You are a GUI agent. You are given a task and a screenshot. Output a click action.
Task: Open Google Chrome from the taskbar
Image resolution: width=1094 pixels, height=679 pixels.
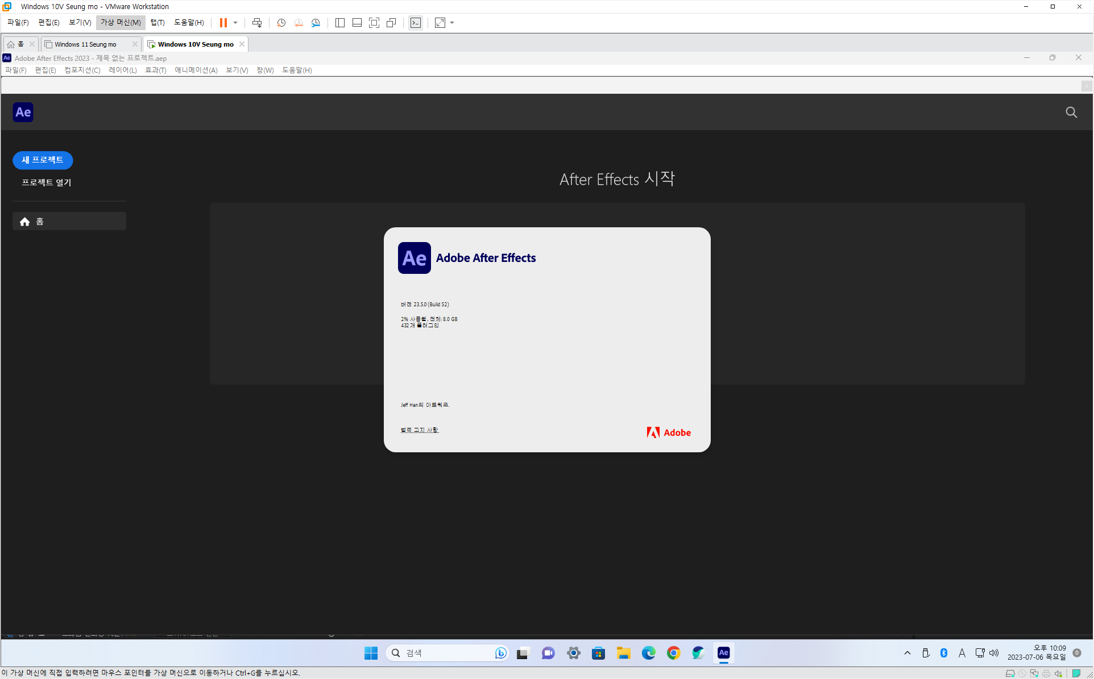click(x=673, y=653)
